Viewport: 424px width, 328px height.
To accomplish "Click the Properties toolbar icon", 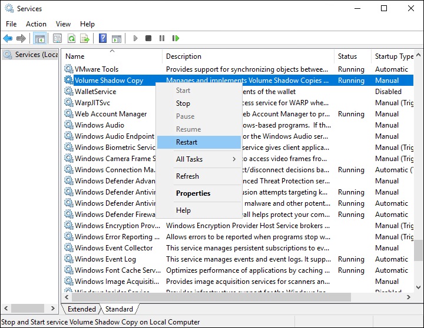I will (57, 39).
